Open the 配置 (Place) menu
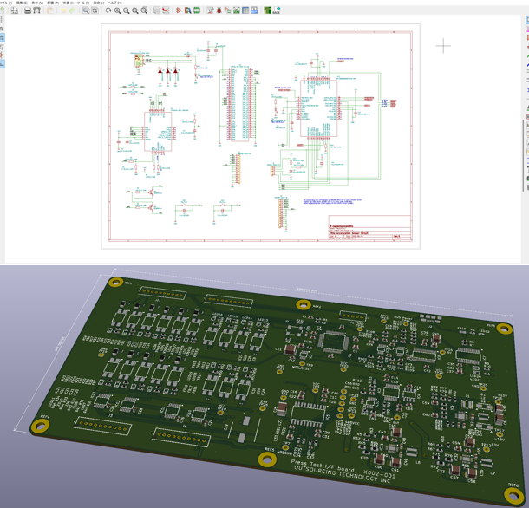Viewport: 529px width, 508px height. [x=53, y=3]
